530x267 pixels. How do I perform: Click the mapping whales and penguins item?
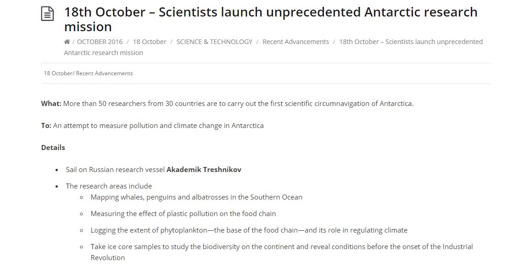click(x=196, y=197)
